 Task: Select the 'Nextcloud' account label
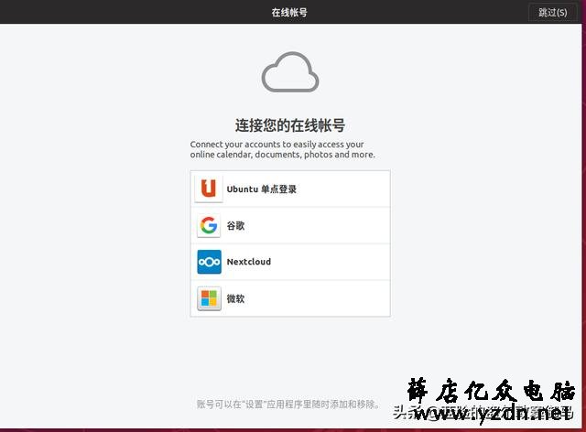(249, 262)
